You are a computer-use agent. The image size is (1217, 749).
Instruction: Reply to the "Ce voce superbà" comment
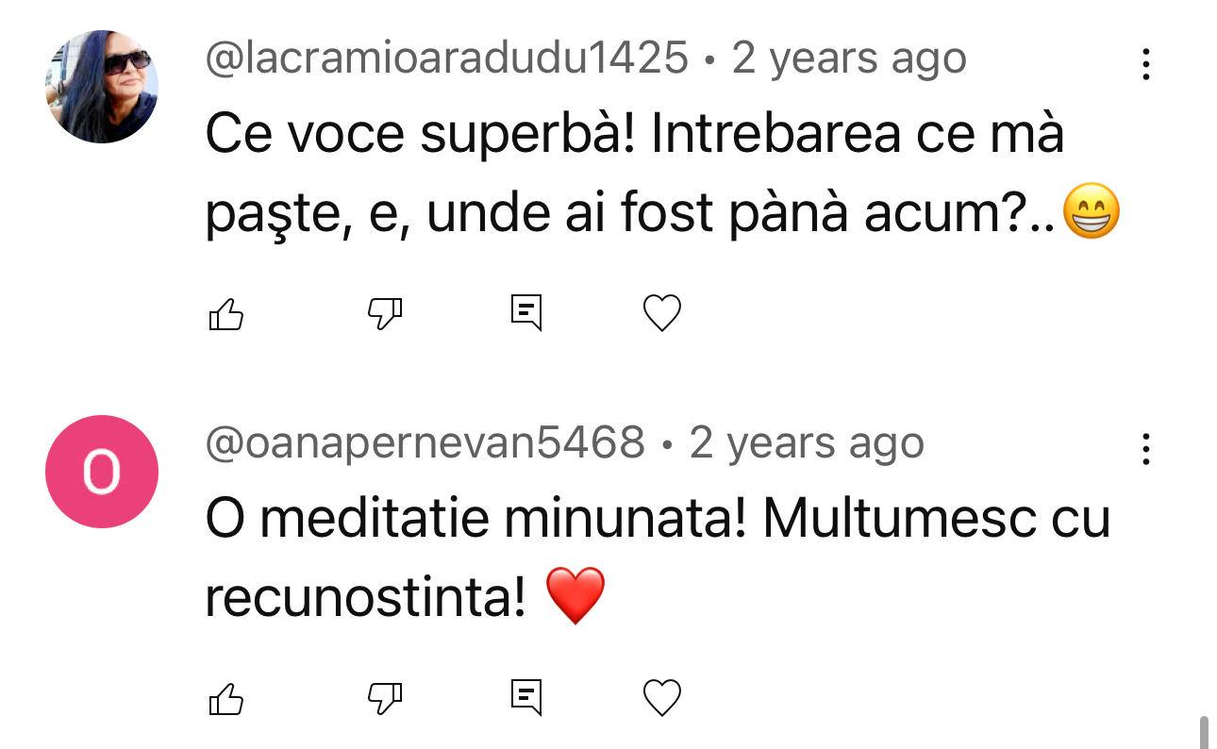526,313
